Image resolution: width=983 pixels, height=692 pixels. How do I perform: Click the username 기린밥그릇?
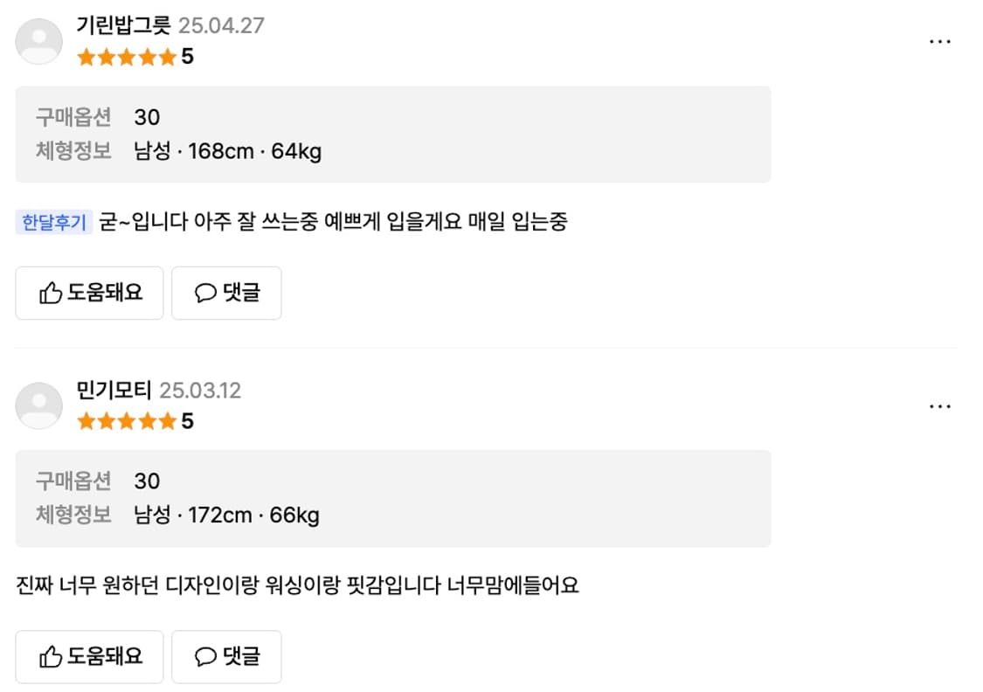(x=122, y=26)
